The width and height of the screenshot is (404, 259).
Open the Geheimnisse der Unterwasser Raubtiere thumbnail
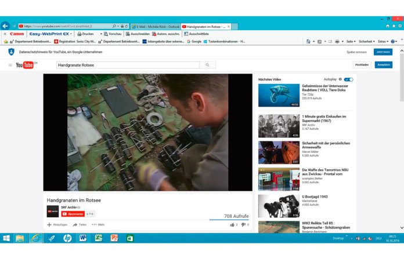click(279, 95)
